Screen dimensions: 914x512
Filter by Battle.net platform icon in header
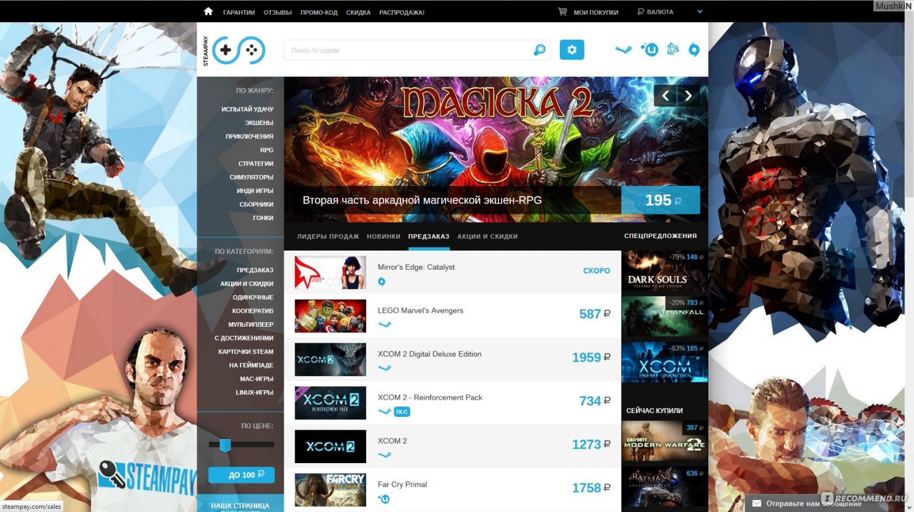coord(673,49)
